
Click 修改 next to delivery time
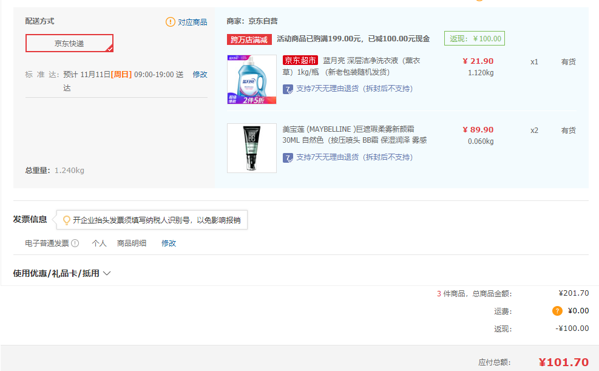pos(200,75)
